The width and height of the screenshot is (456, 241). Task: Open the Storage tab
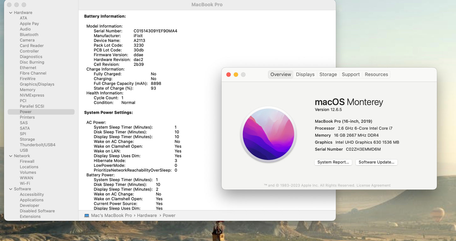point(328,74)
